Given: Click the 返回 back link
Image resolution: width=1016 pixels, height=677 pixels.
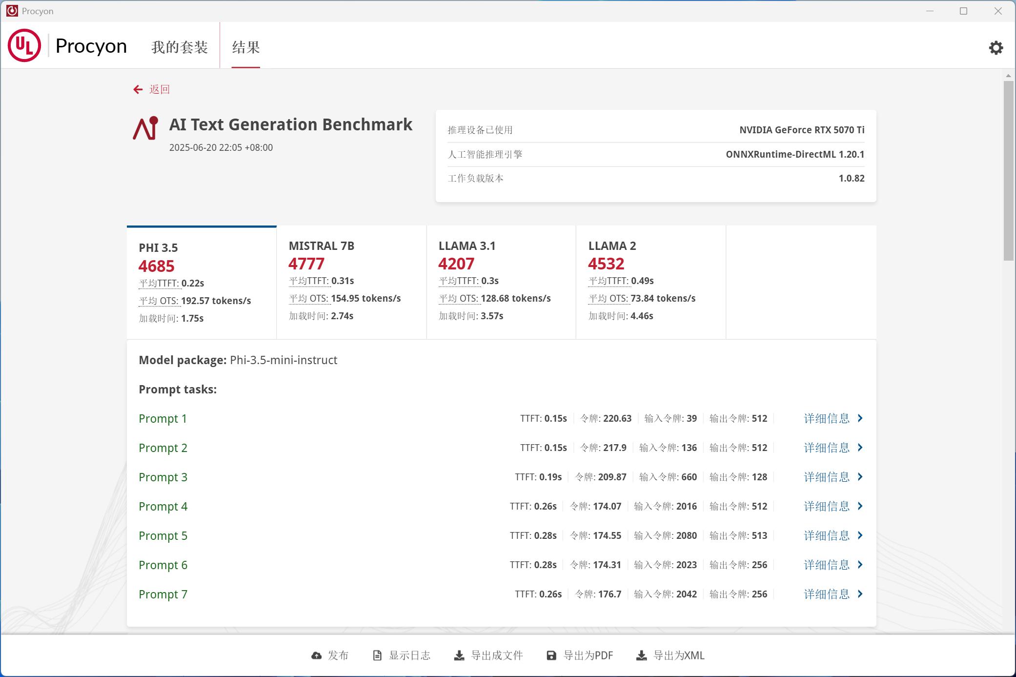Looking at the screenshot, I should pos(160,89).
